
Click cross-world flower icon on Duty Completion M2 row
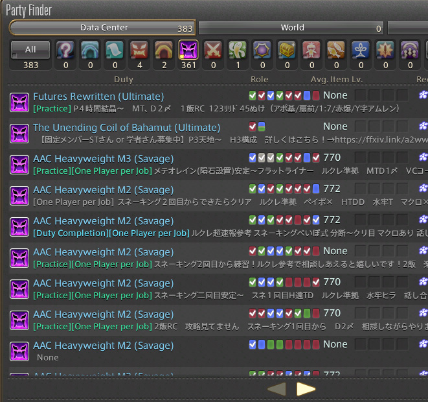tap(423, 219)
